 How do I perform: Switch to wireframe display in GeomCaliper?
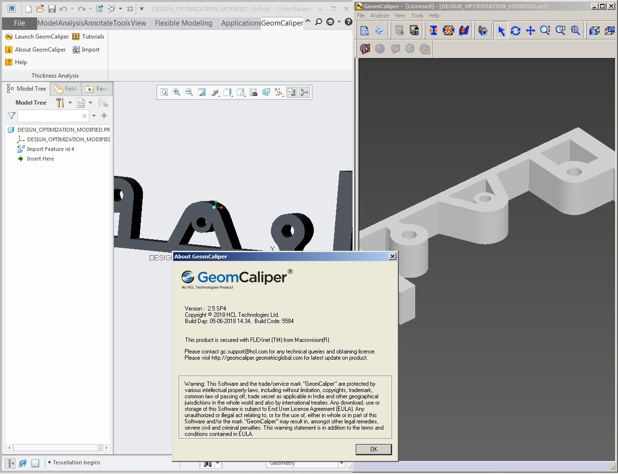click(610, 30)
